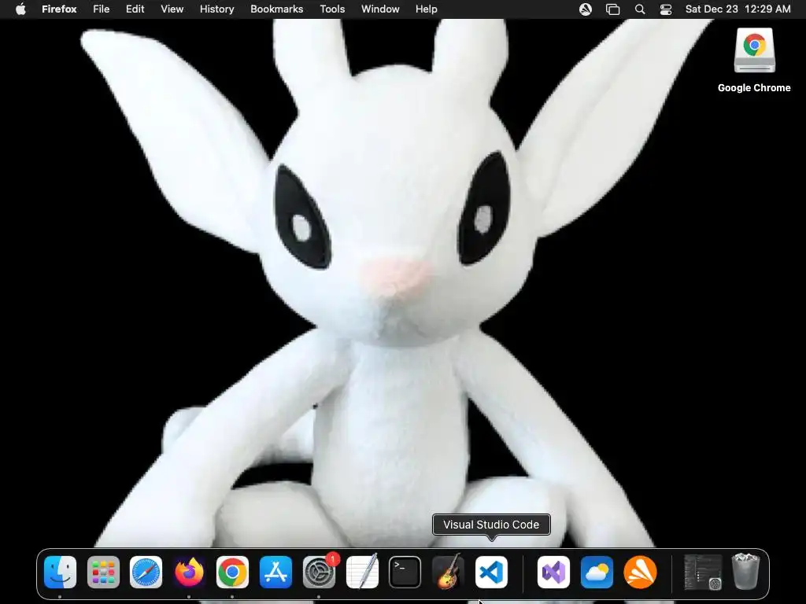Viewport: 806px width, 604px height.
Task: Click the date and time Sat Dec 23
Action: click(x=738, y=9)
